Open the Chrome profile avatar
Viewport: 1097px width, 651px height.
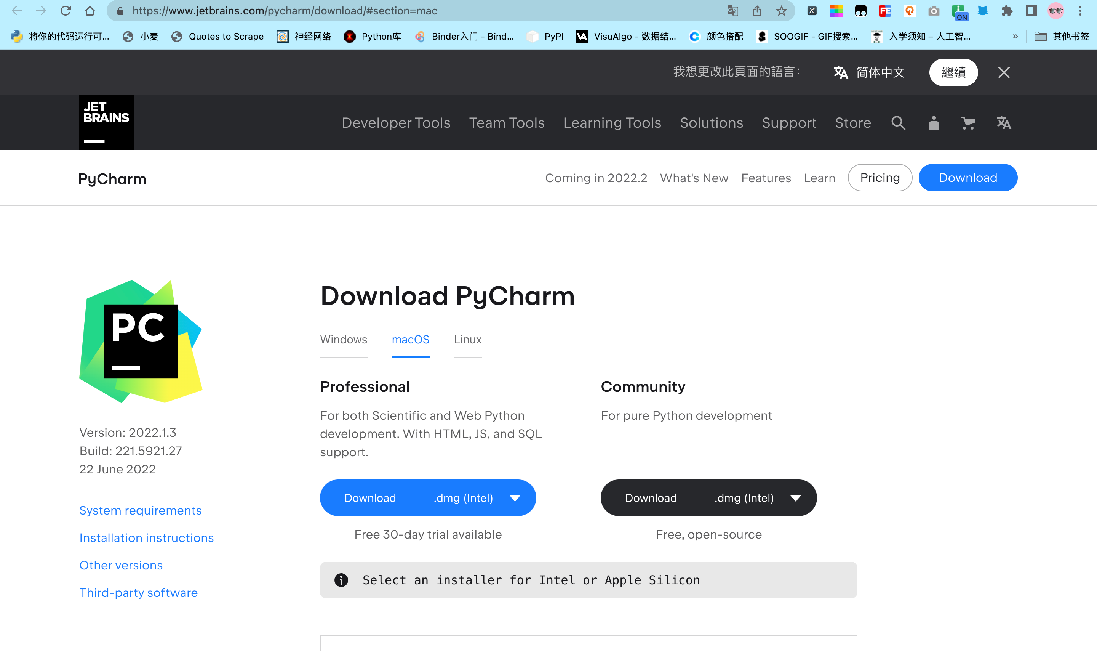coord(1056,11)
